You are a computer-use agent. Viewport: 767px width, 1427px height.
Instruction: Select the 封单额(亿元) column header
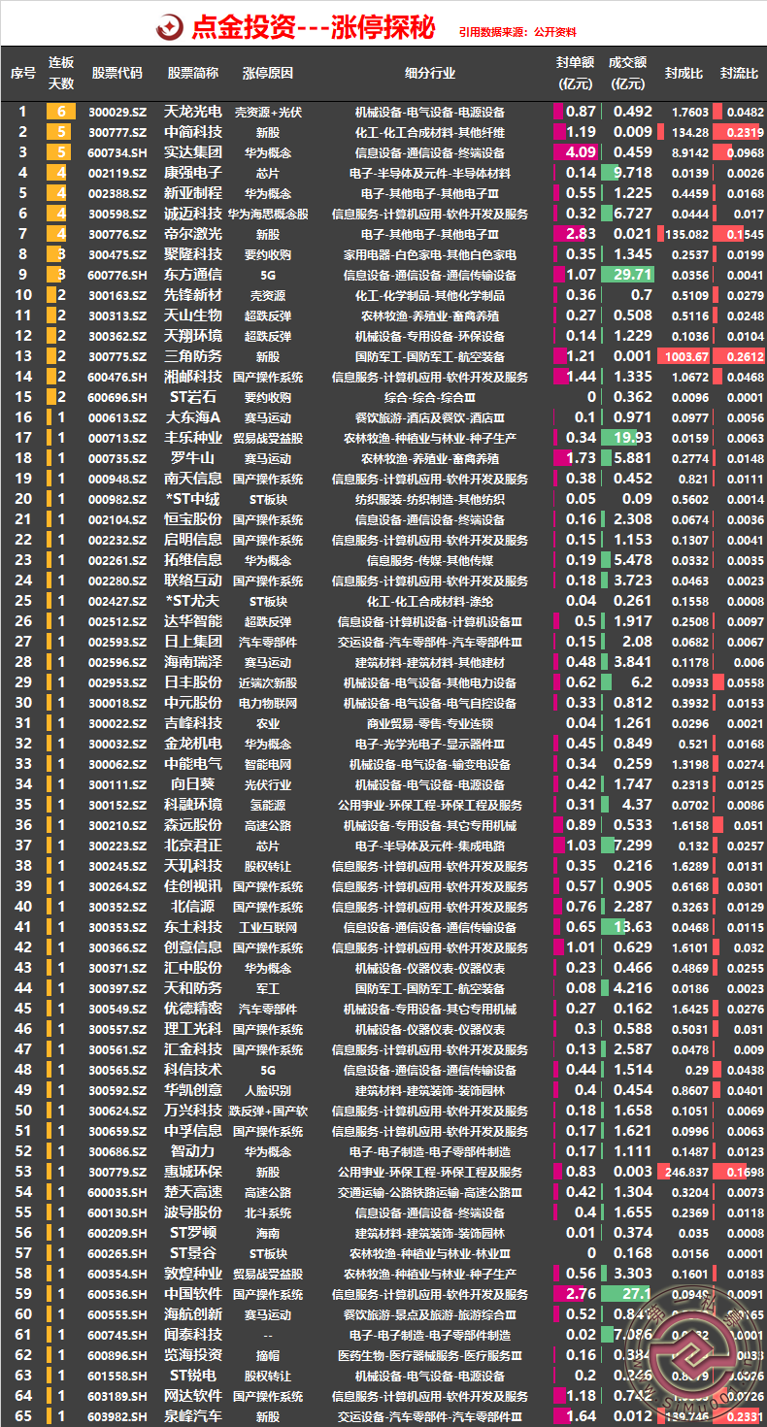pos(575,73)
